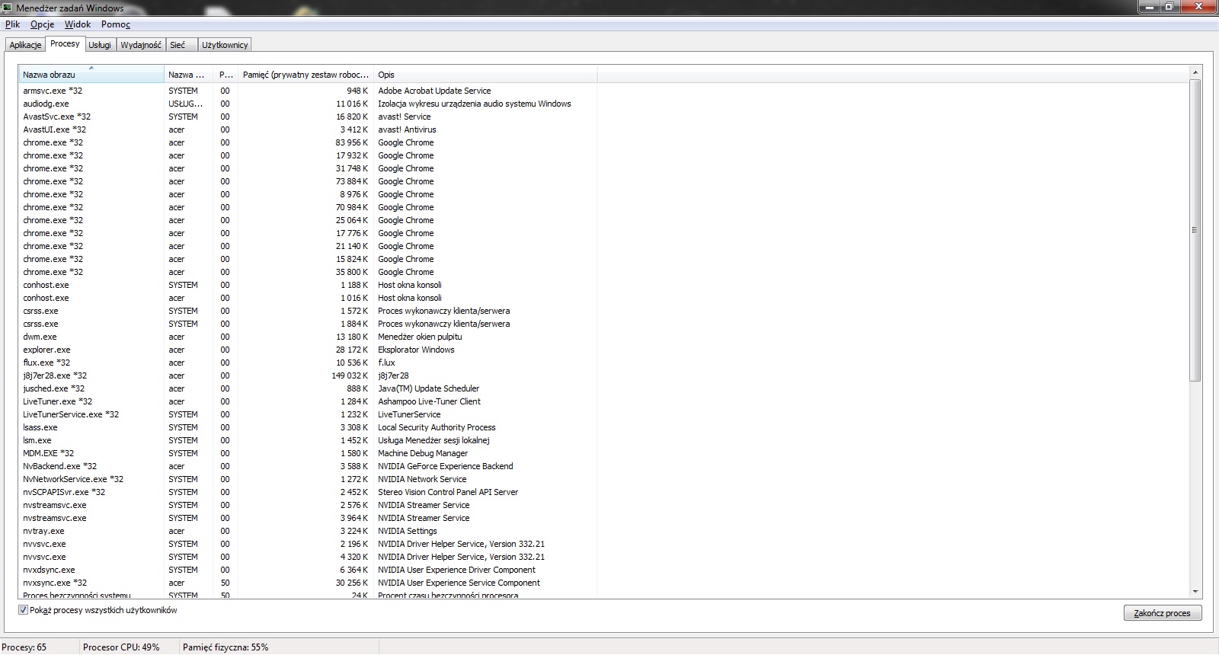
Task: Open the Opcje menu
Action: pyautogui.click(x=43, y=24)
